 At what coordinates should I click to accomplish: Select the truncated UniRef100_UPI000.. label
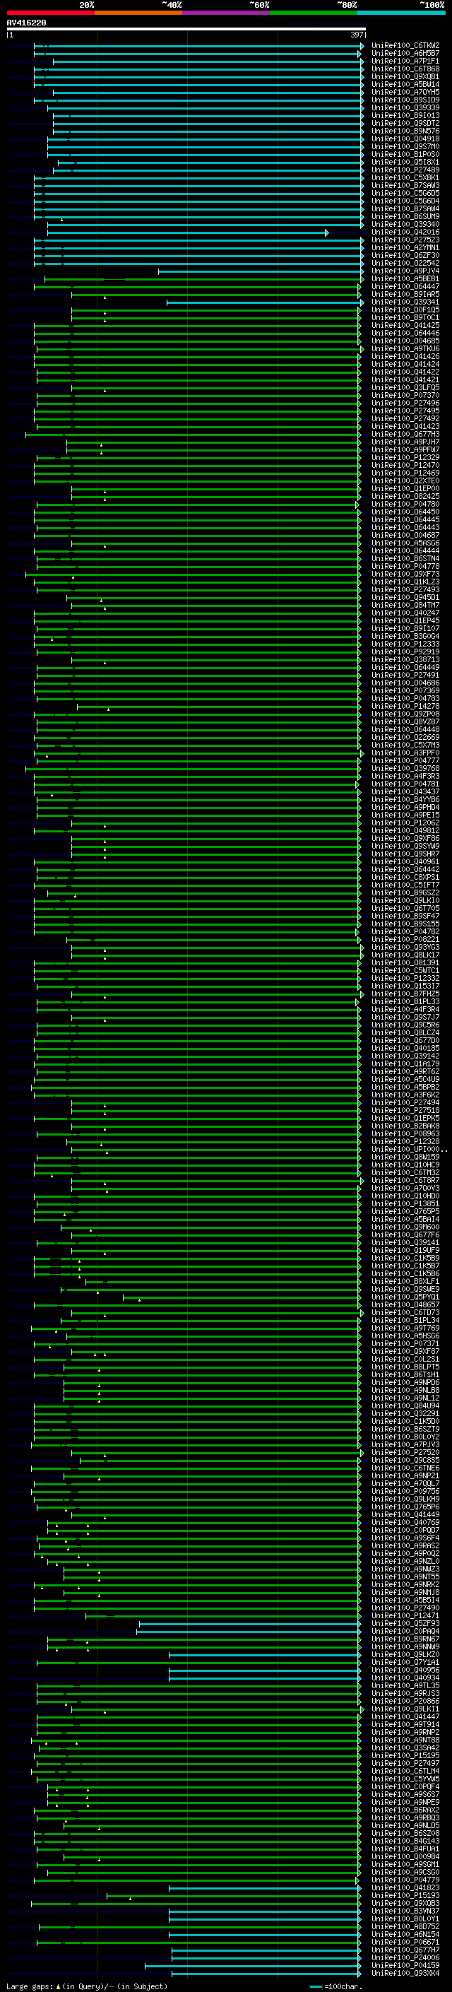pos(409,1149)
